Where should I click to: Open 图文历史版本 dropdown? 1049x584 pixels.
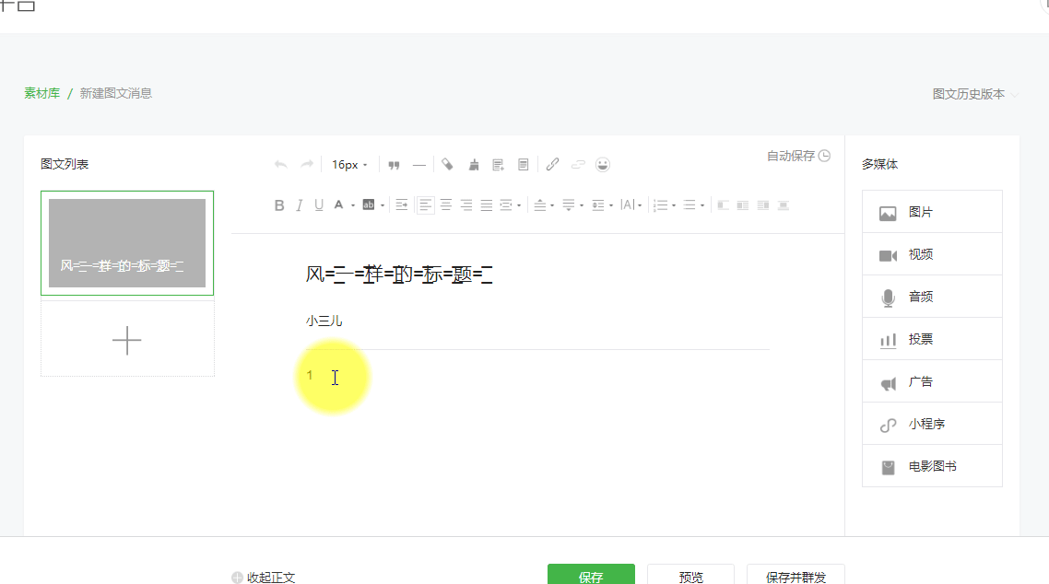(x=975, y=94)
